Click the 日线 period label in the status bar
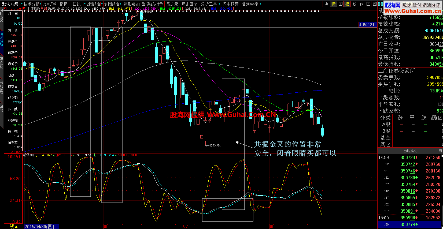This screenshot has width=443, height=229. click(11, 226)
